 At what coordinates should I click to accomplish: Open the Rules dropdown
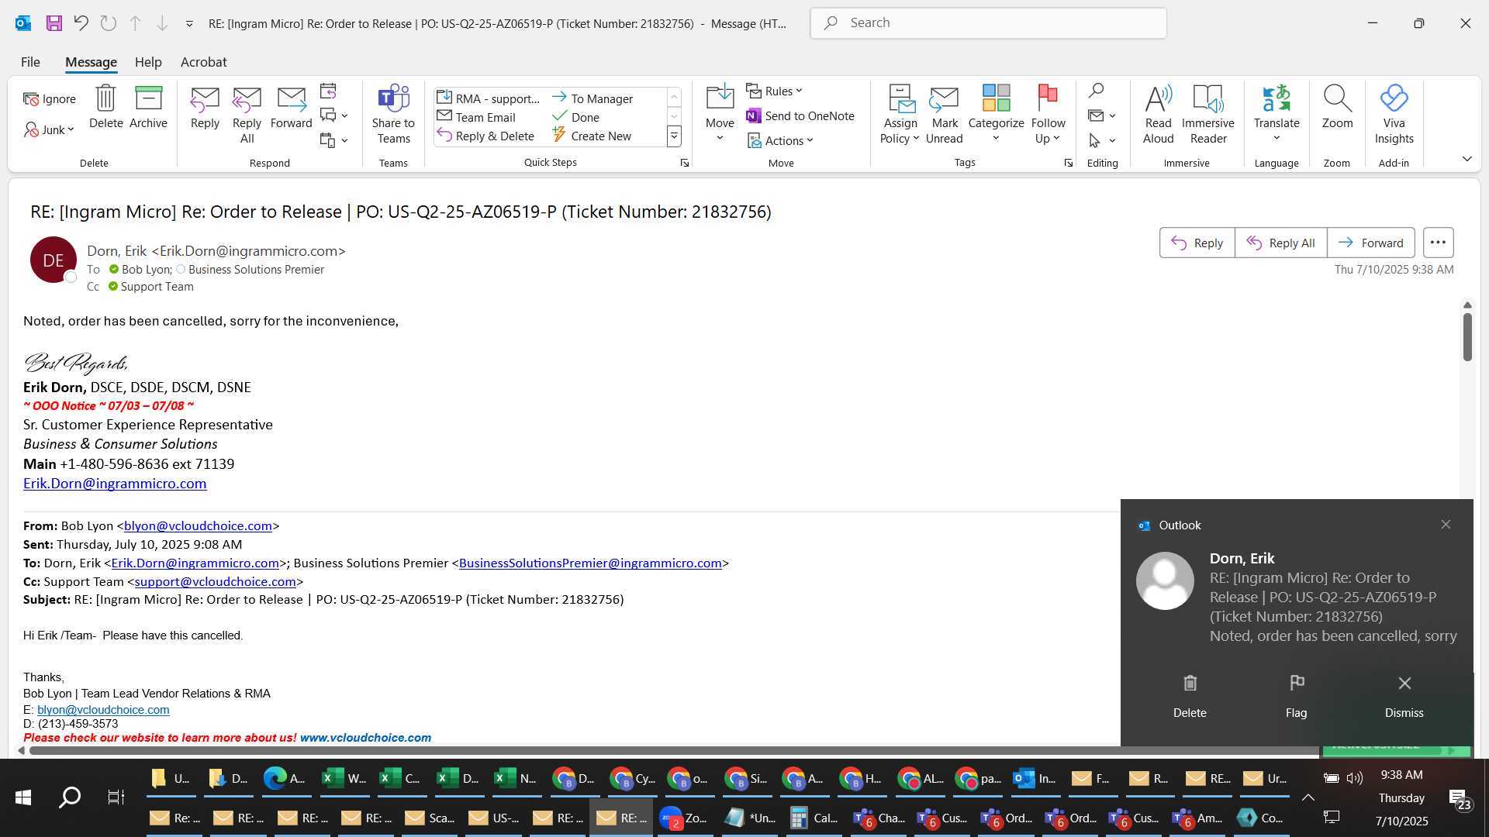tap(774, 91)
